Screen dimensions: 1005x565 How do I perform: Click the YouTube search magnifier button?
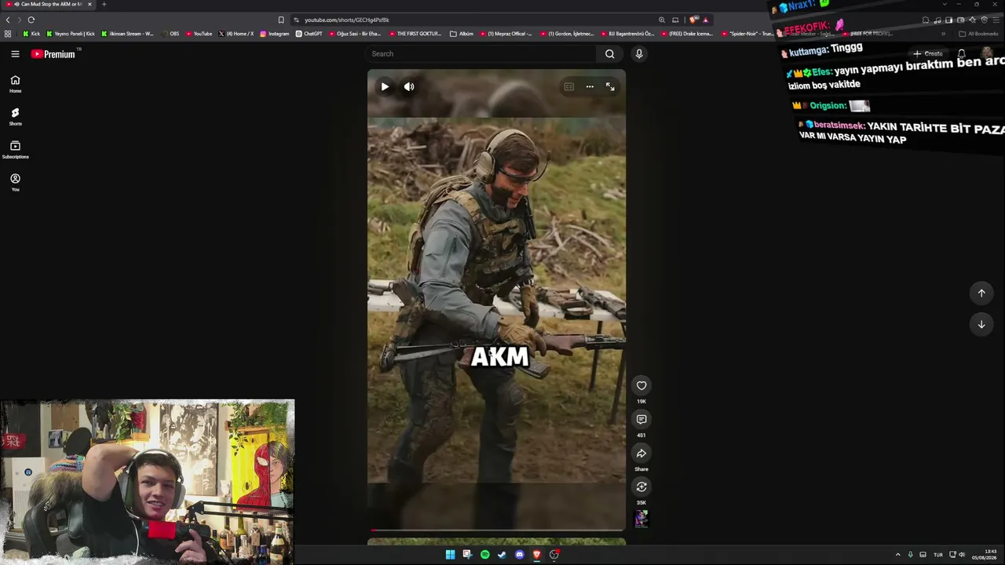pyautogui.click(x=609, y=54)
